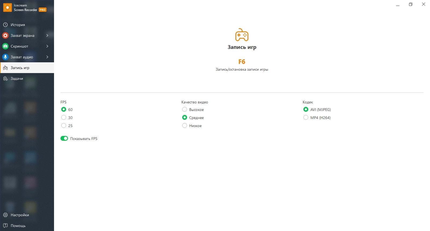Screen dimensions: 430x231
Task: Click the orange F6 hotkey label
Action: pyautogui.click(x=242, y=62)
